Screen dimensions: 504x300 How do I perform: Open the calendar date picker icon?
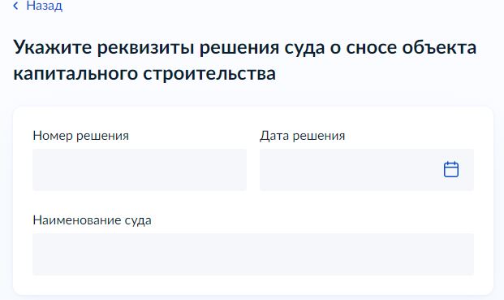click(451, 169)
